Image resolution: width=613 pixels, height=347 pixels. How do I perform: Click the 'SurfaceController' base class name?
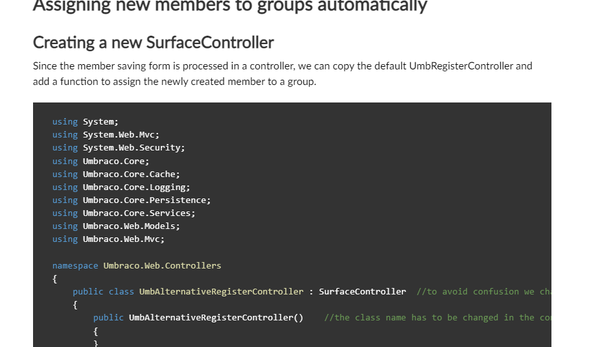pyautogui.click(x=362, y=291)
